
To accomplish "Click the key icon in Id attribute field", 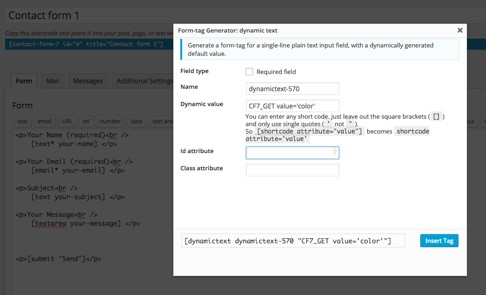I will [335, 151].
